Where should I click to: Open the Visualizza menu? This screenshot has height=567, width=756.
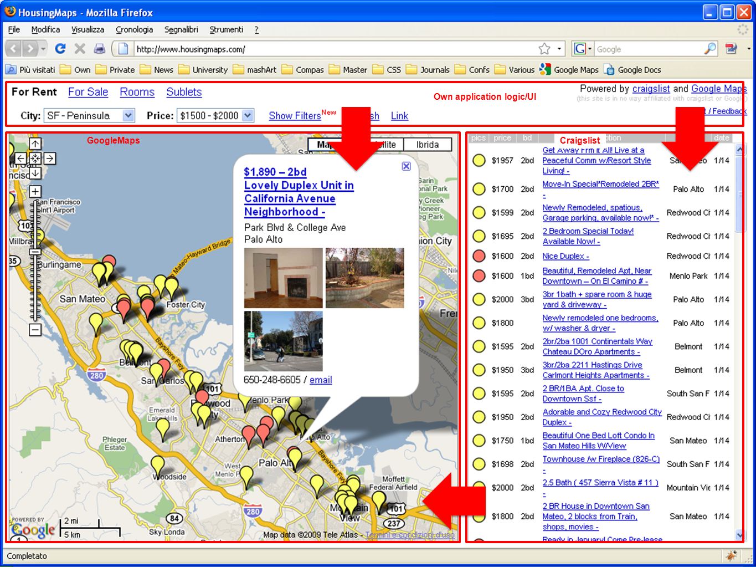[x=88, y=29]
